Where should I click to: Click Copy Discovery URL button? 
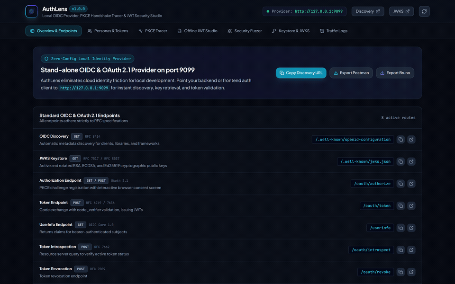[301, 73]
